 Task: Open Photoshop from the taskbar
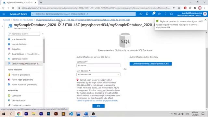[x=48, y=114]
